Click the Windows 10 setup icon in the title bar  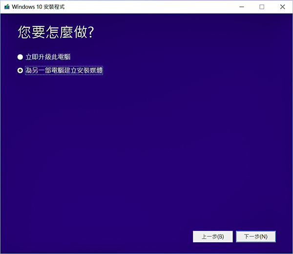(7, 7)
